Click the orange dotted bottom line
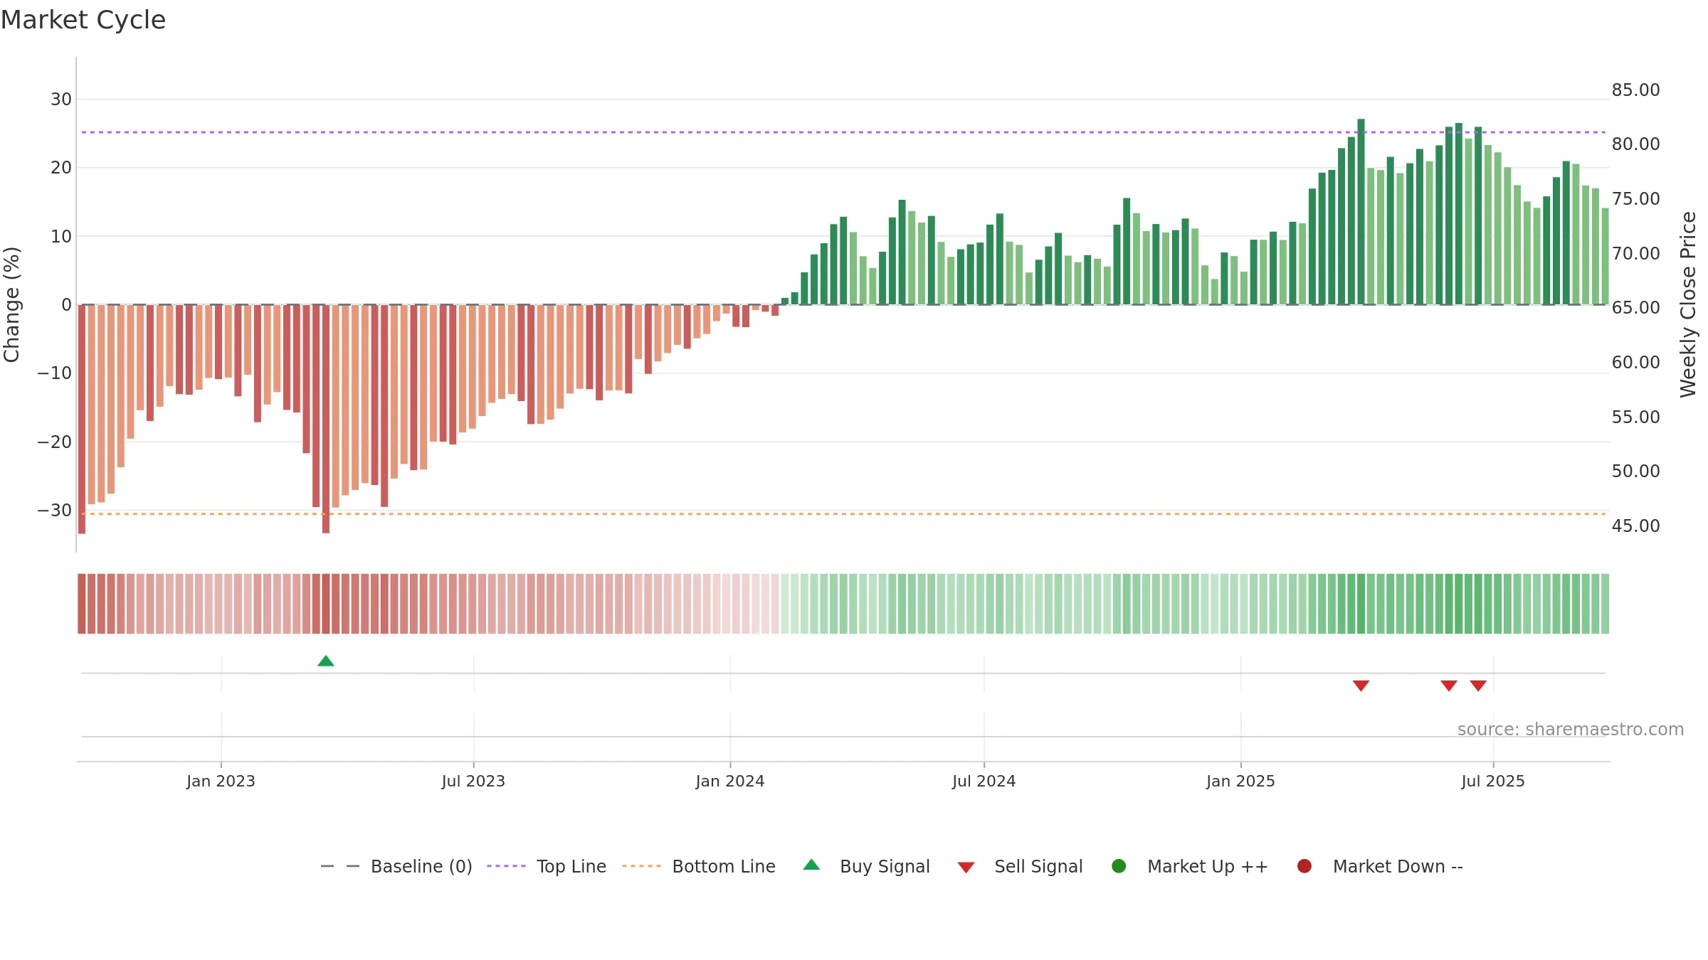The image size is (1708, 960). click(843, 513)
